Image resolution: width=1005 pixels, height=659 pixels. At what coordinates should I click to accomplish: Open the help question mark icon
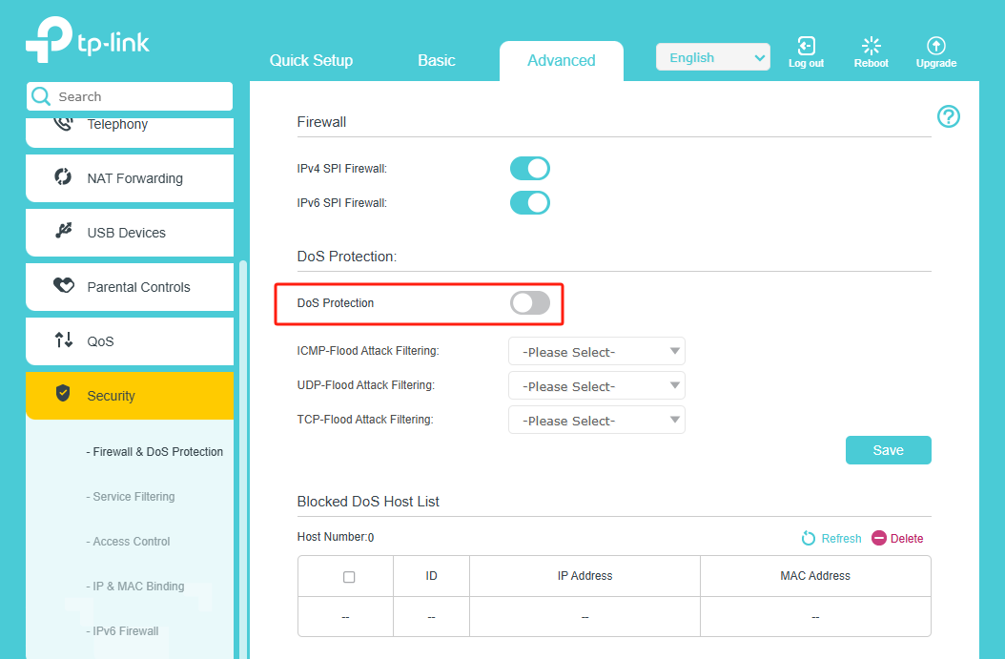pyautogui.click(x=948, y=116)
